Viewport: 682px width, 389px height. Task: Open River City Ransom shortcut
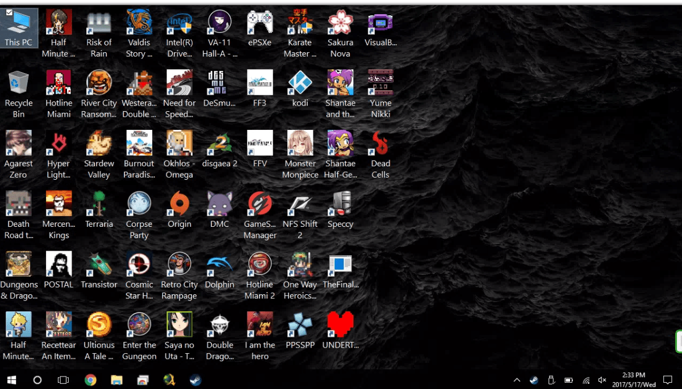pos(99,83)
